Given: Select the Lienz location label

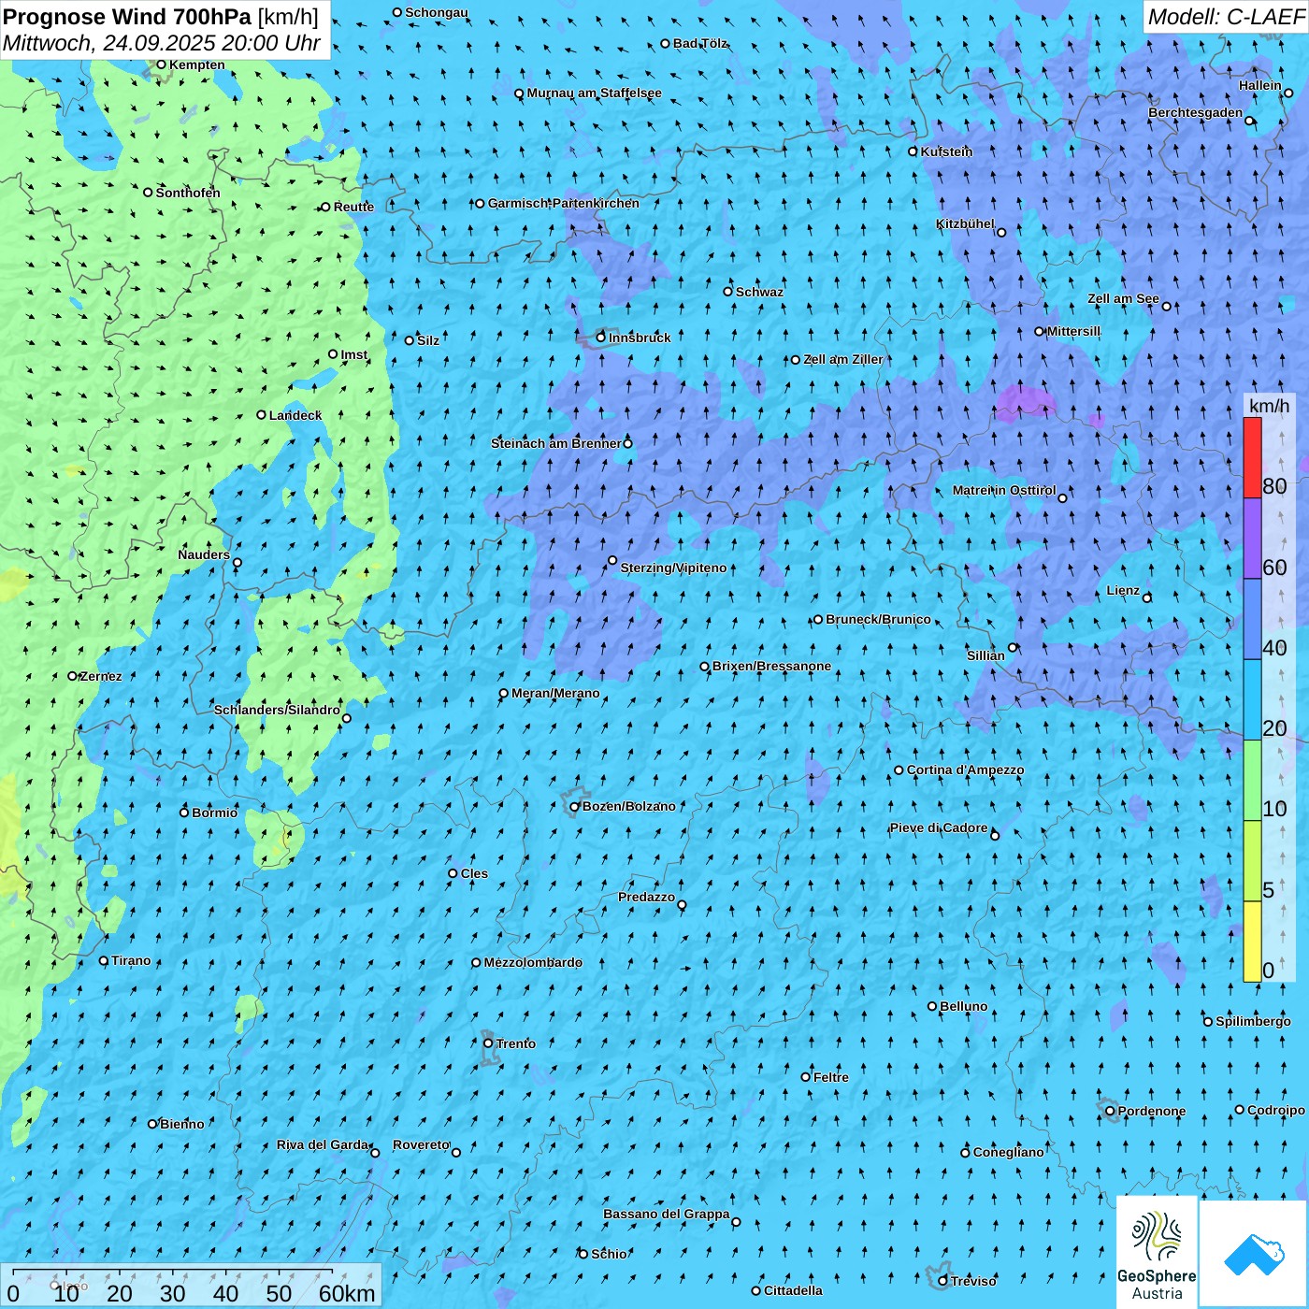Looking at the screenshot, I should pyautogui.click(x=1123, y=590).
